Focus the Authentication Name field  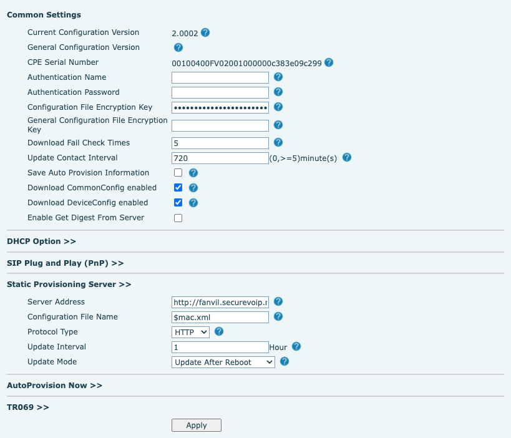coord(220,77)
